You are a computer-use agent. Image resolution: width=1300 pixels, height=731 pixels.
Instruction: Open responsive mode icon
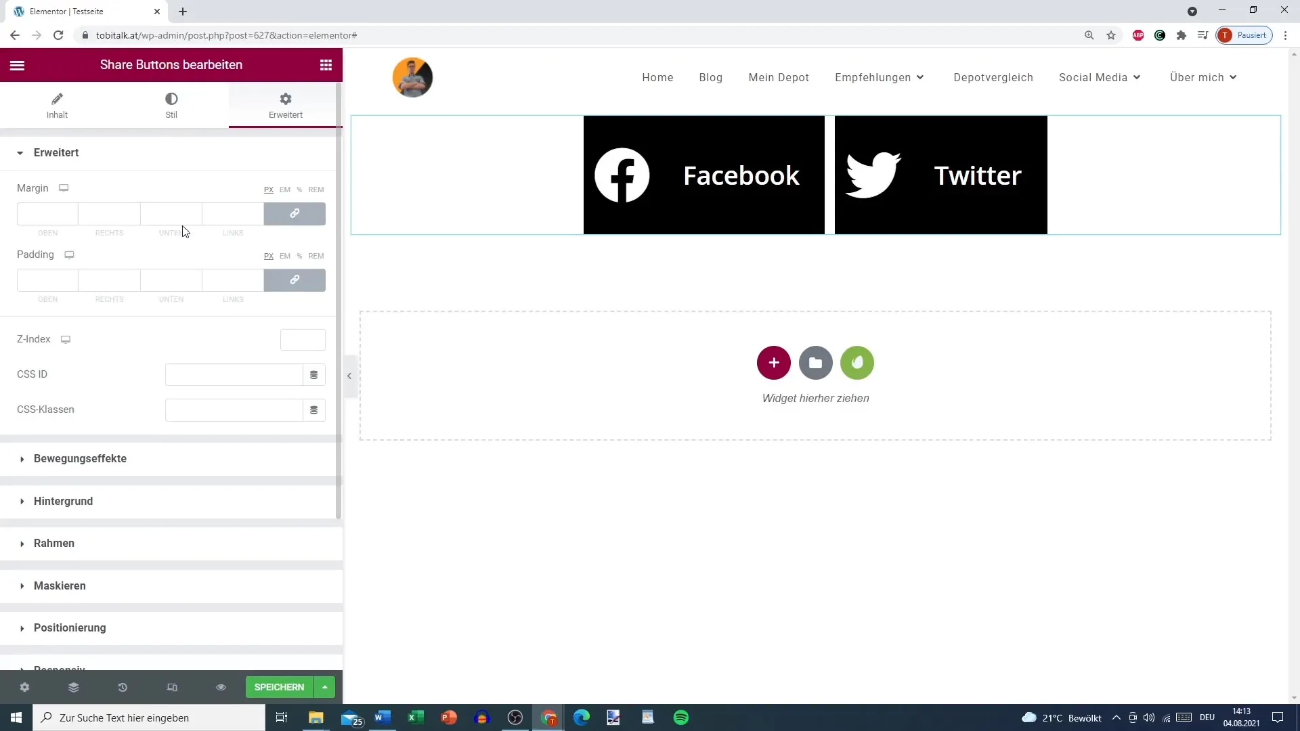tap(172, 687)
